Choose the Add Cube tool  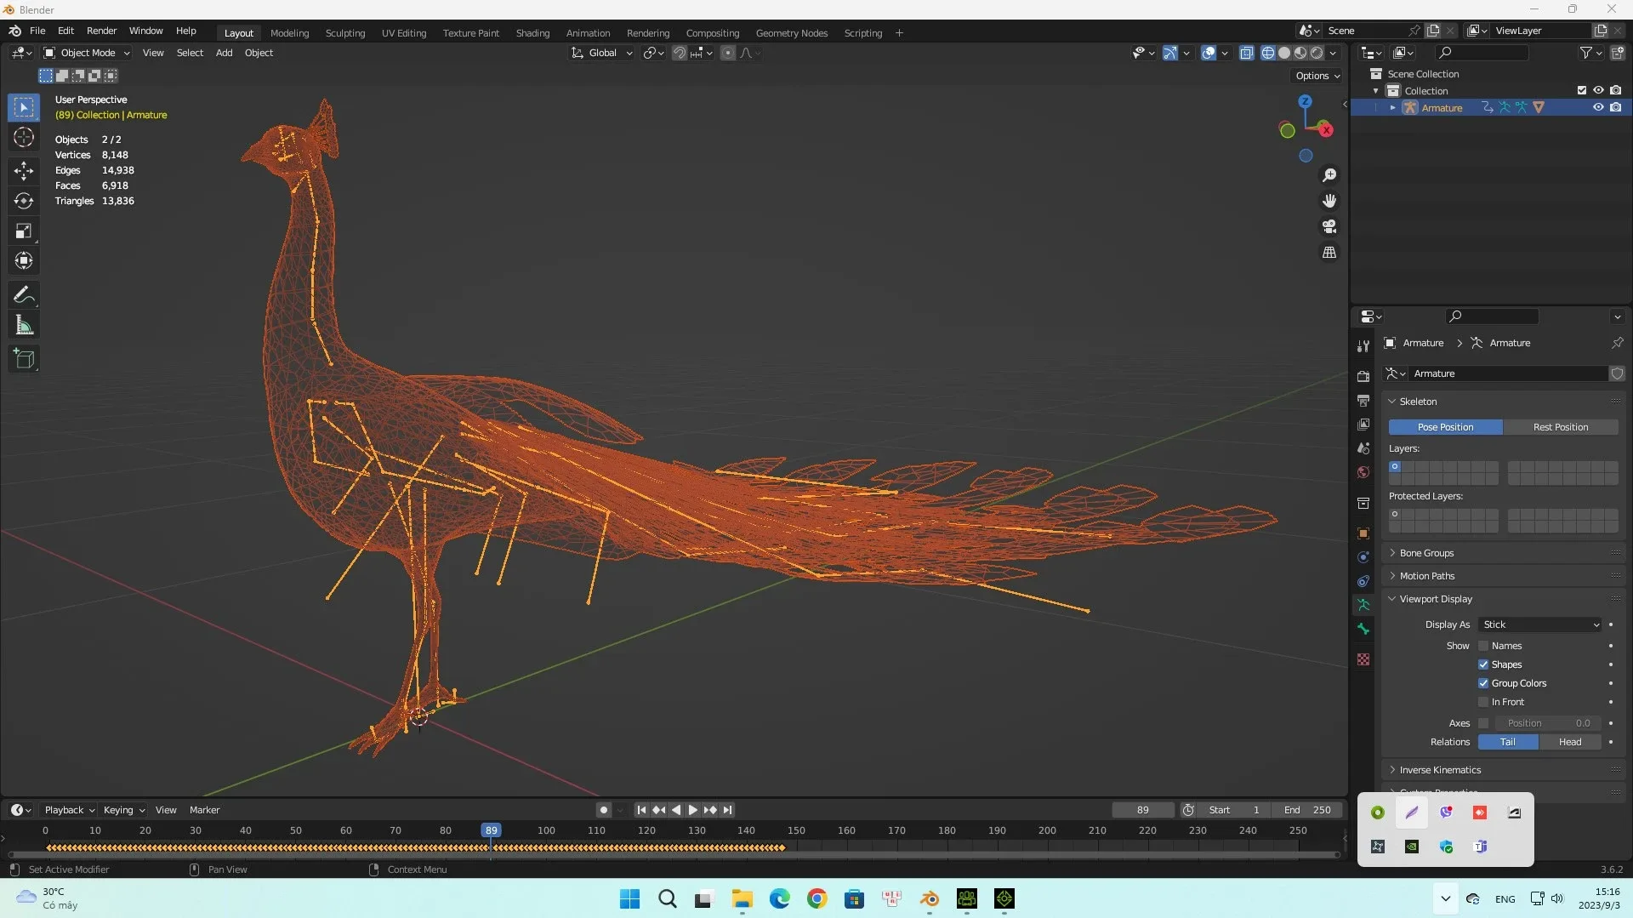click(24, 359)
